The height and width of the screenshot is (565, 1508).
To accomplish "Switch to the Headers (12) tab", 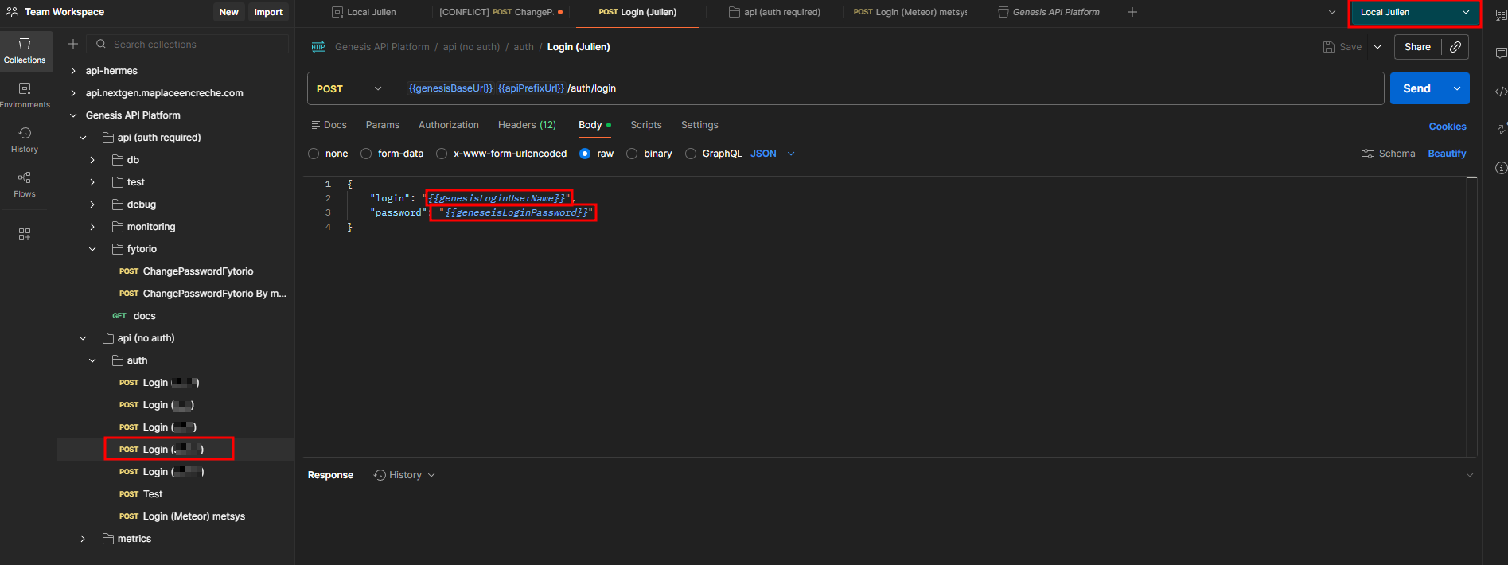I will tap(527, 125).
